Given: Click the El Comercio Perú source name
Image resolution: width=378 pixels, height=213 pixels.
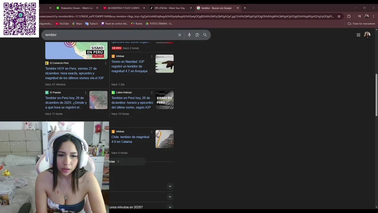Looking at the screenshot, I should [59, 63].
